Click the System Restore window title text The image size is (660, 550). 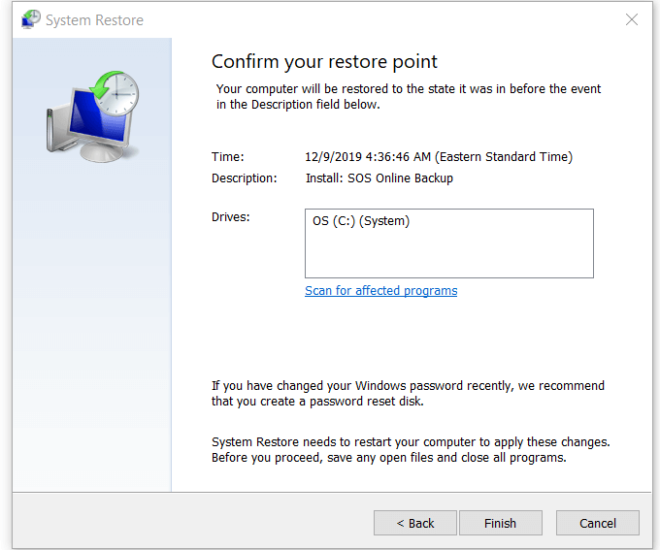coord(95,20)
